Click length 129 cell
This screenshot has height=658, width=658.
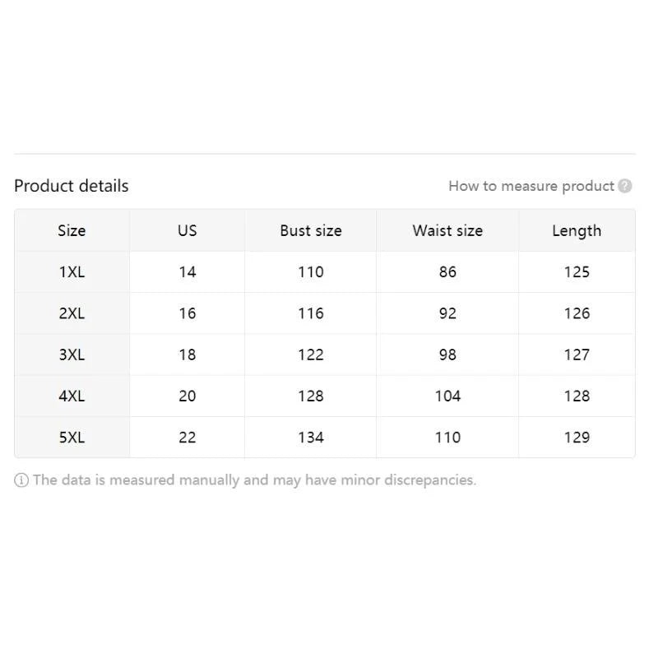tap(577, 438)
